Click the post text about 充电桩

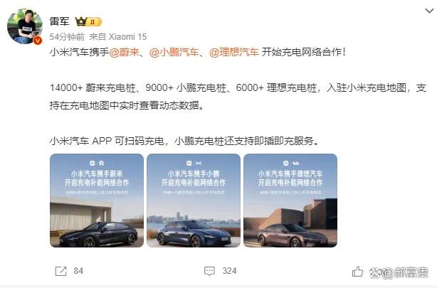tap(238, 97)
